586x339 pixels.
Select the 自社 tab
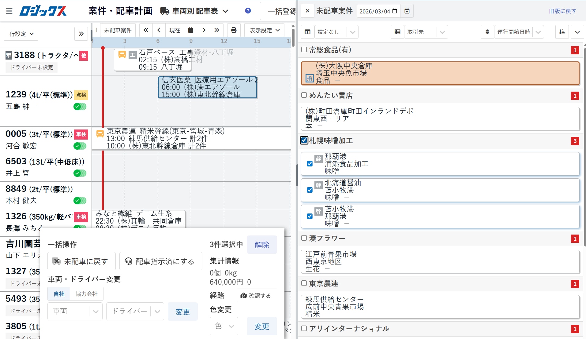click(59, 294)
